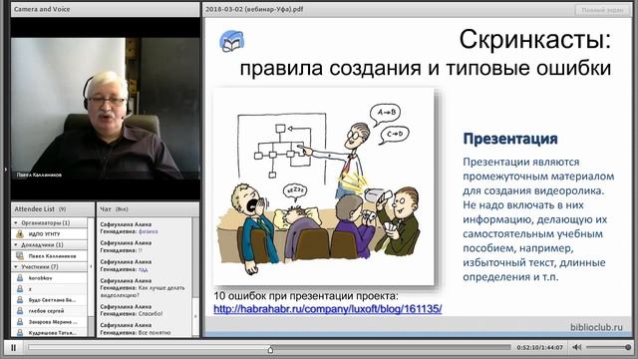Open the habrahabr.ru luxoft blog link
638x359 pixels.
328,309
